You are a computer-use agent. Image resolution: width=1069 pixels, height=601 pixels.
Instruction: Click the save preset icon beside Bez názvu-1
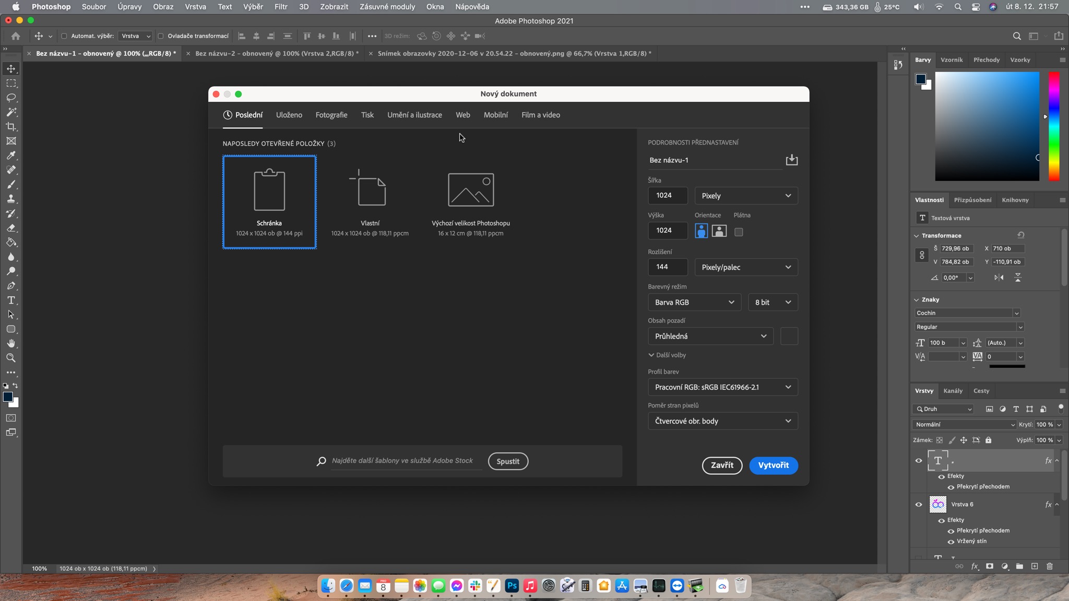click(791, 160)
